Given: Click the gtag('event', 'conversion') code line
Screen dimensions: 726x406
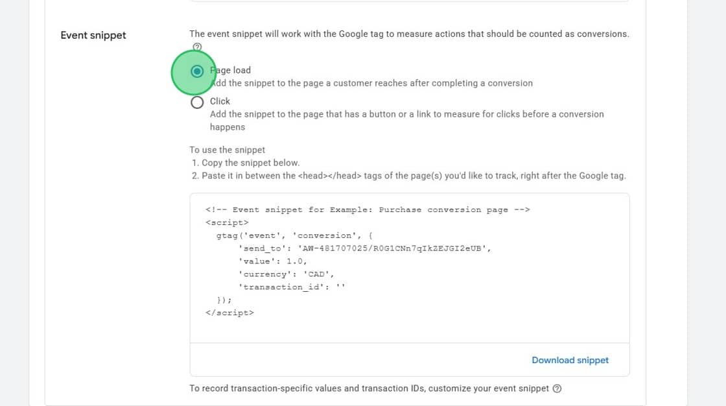Looking at the screenshot, I should [x=295, y=235].
